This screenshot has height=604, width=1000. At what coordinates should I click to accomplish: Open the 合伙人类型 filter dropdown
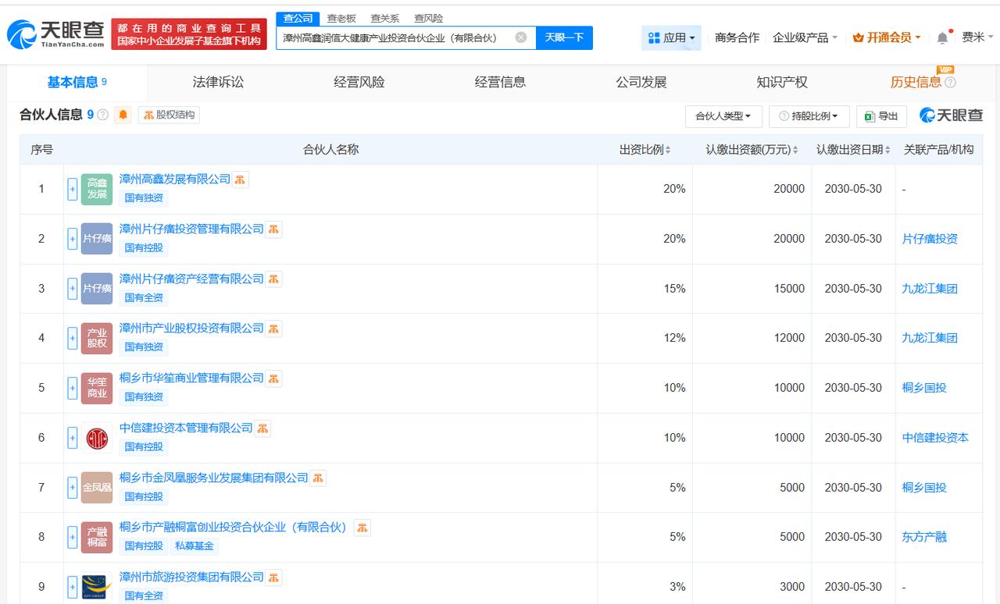click(x=723, y=116)
